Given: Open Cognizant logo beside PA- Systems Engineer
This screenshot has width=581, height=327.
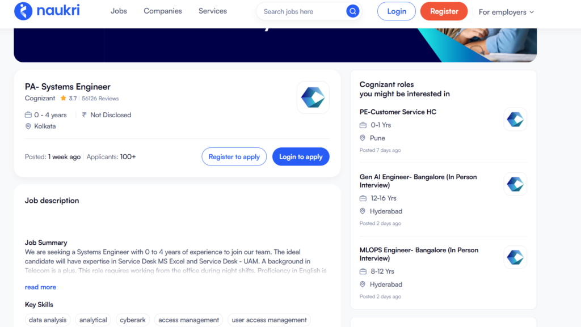Looking at the screenshot, I should 313,97.
